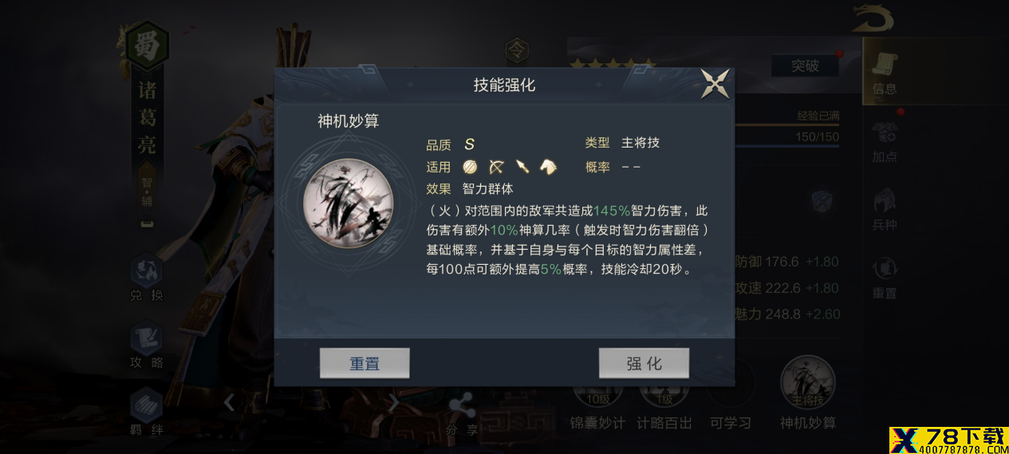Select the 重置 icon in right sidebar
This screenshot has width=1009, height=454.
[x=885, y=277]
